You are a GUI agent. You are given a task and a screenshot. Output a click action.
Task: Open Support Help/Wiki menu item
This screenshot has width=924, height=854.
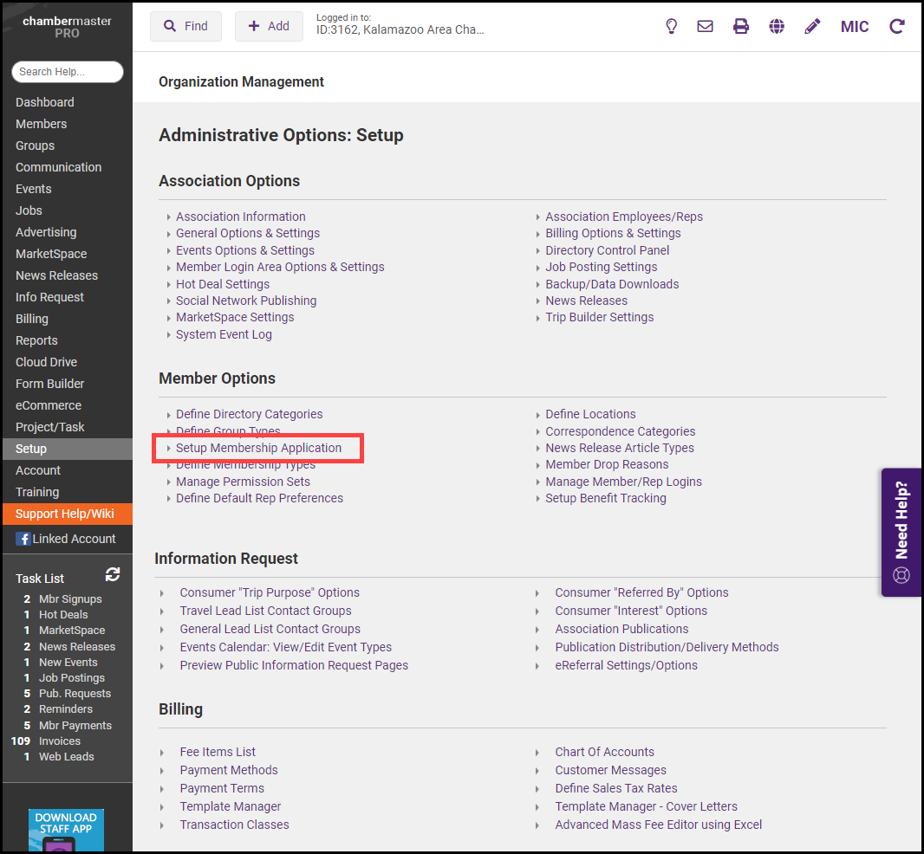point(65,514)
